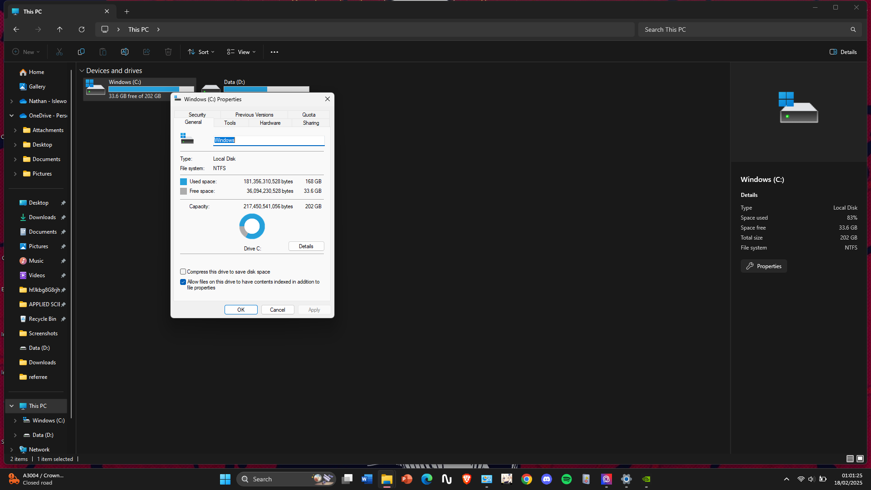Viewport: 871px width, 490px height.
Task: Switch to the Quota tab
Action: coord(309,115)
